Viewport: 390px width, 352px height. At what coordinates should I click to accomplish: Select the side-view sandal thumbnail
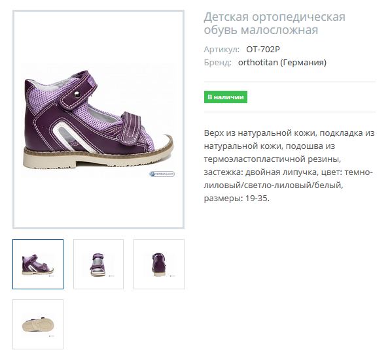tap(38, 264)
